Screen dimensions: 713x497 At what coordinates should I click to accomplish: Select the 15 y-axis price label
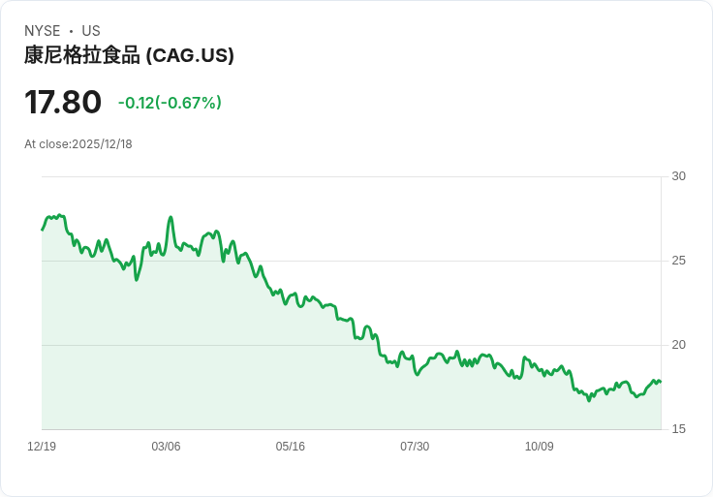pyautogui.click(x=678, y=429)
